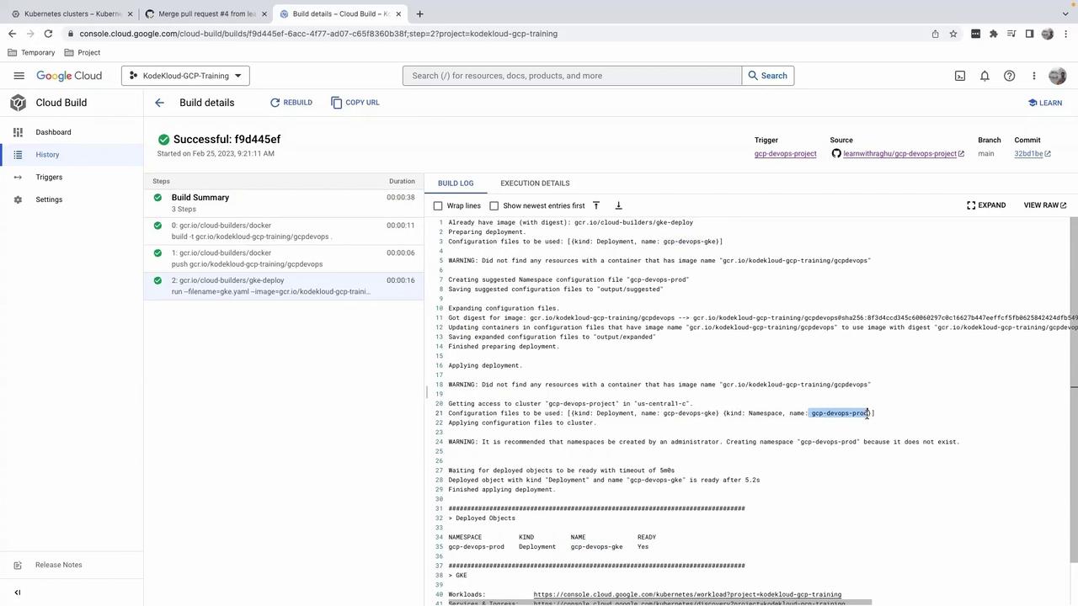Jump to the top of the build log
1078x606 pixels.
(x=596, y=205)
